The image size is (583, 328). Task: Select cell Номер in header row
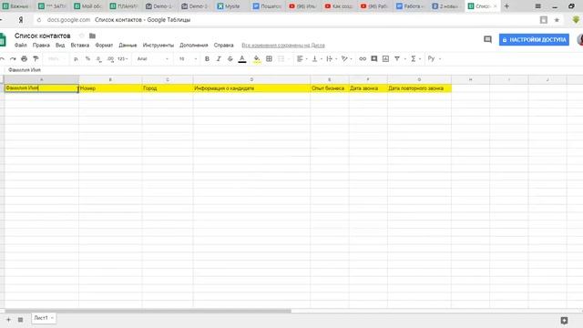(x=110, y=88)
